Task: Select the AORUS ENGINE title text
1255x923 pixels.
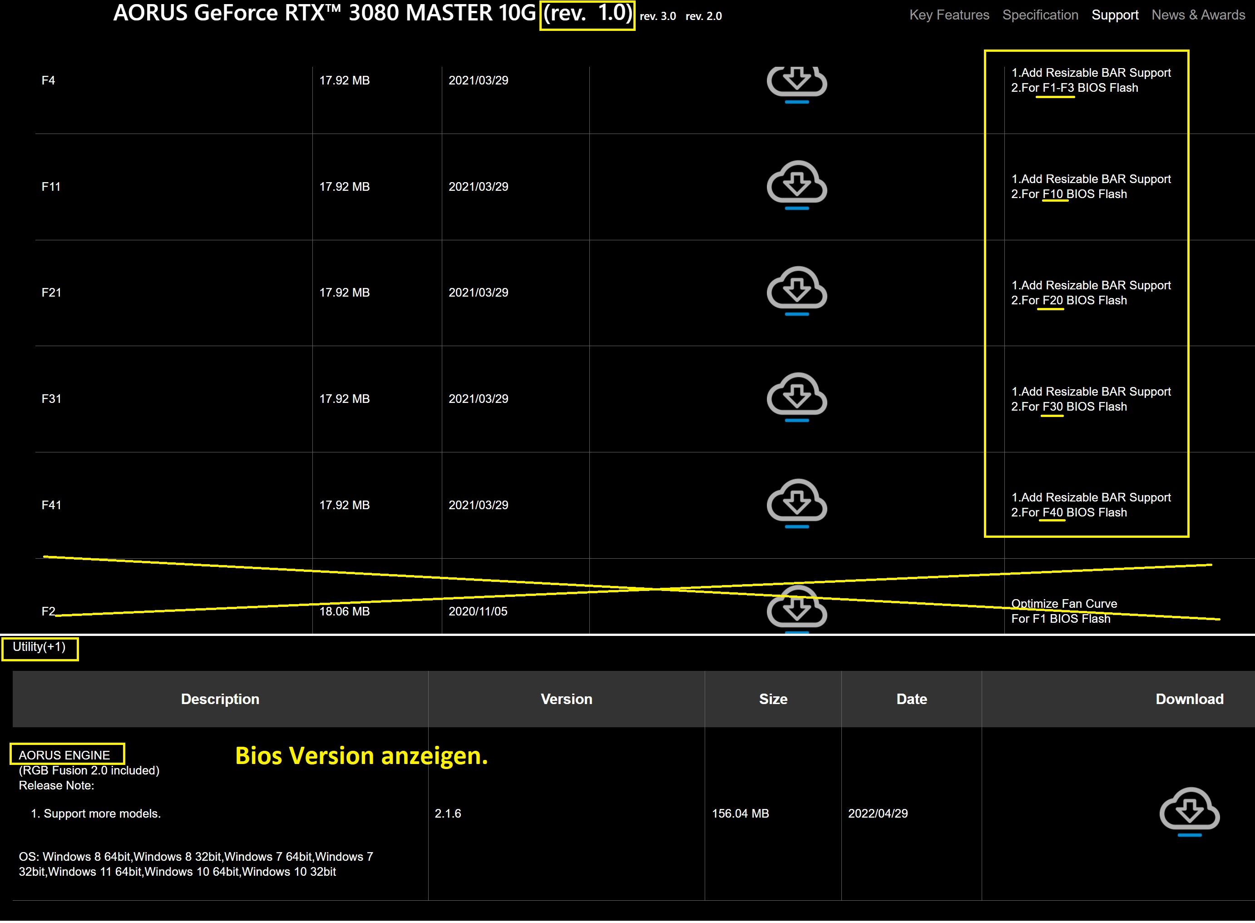Action: click(x=64, y=755)
